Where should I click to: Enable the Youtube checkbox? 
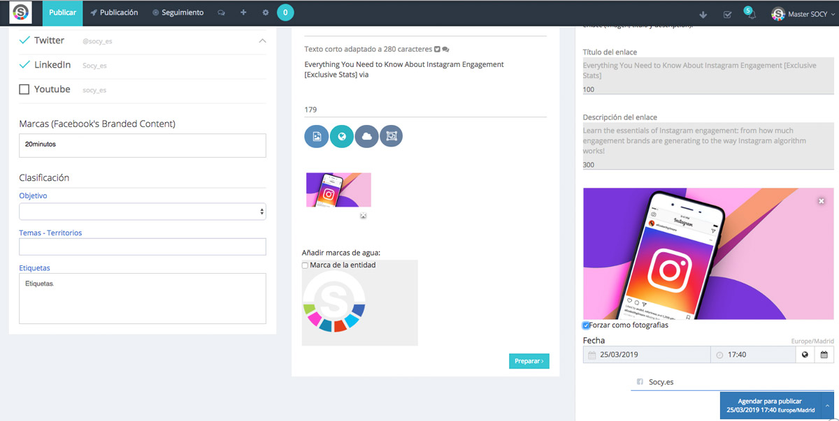pyautogui.click(x=24, y=89)
